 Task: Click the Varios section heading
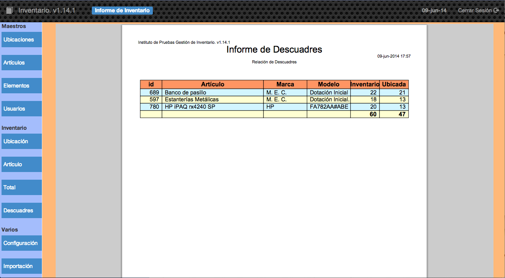[x=10, y=230]
